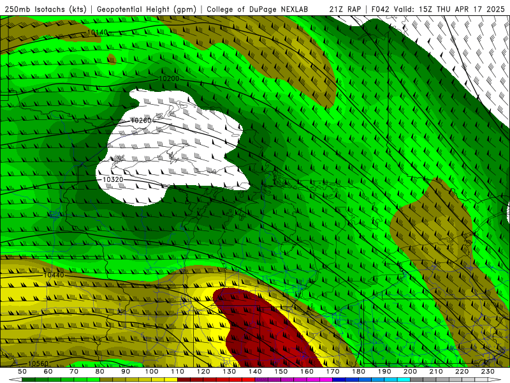Click the 190 knot legend label

coord(384,372)
